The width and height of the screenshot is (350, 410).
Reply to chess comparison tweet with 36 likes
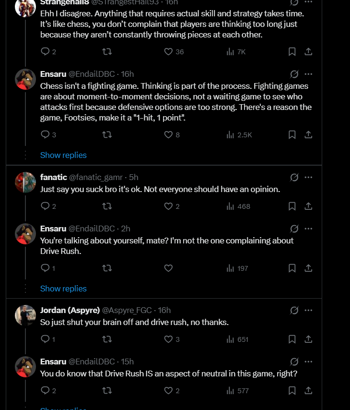45,51
